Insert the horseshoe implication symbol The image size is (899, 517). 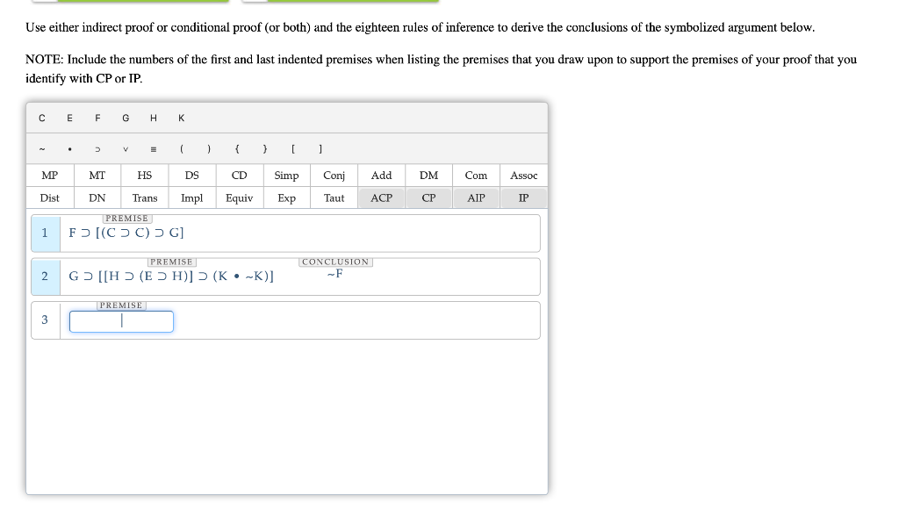97,148
